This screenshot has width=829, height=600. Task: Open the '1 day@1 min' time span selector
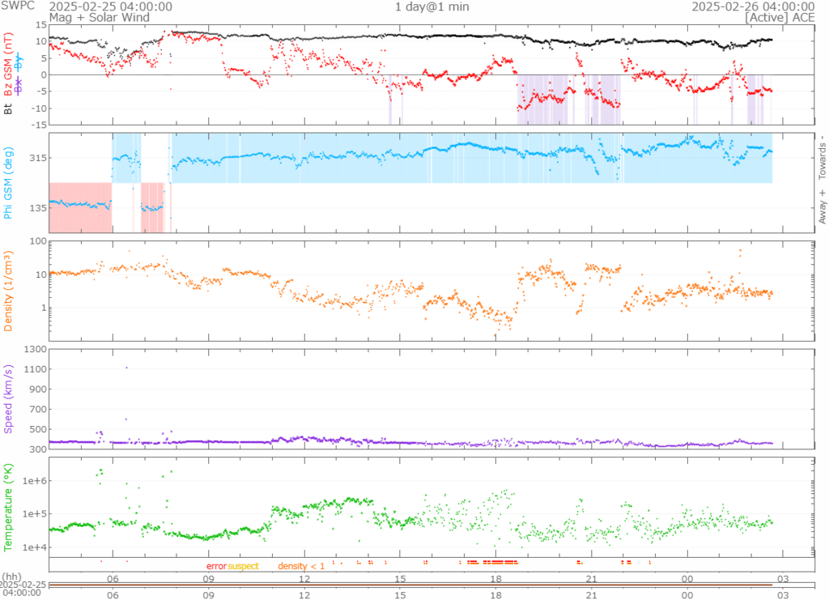pos(432,6)
